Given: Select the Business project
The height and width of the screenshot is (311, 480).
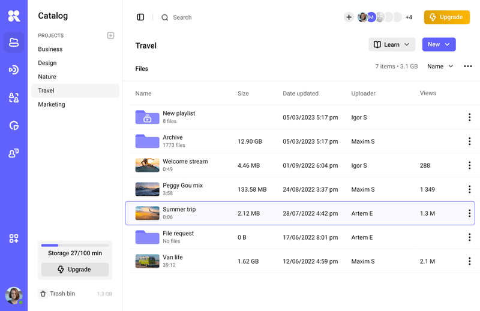Looking at the screenshot, I should click(x=50, y=49).
